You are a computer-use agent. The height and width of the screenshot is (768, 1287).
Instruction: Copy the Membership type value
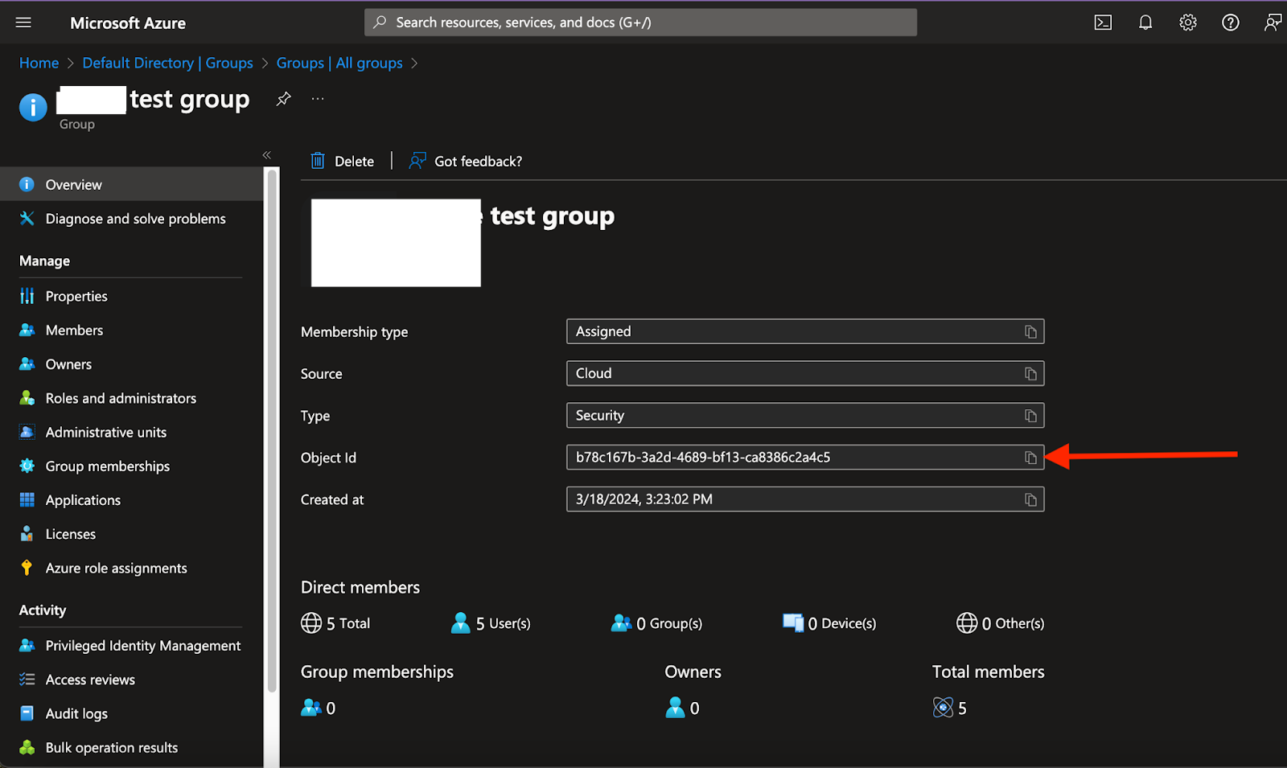(x=1030, y=332)
